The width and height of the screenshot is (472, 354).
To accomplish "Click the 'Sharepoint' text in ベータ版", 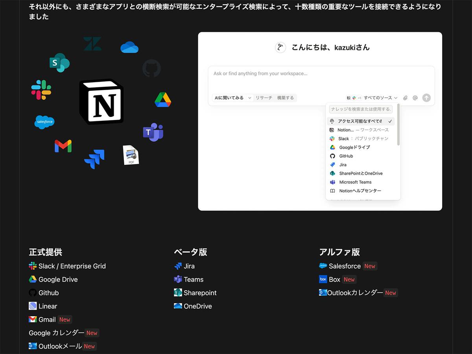I will coord(200,293).
